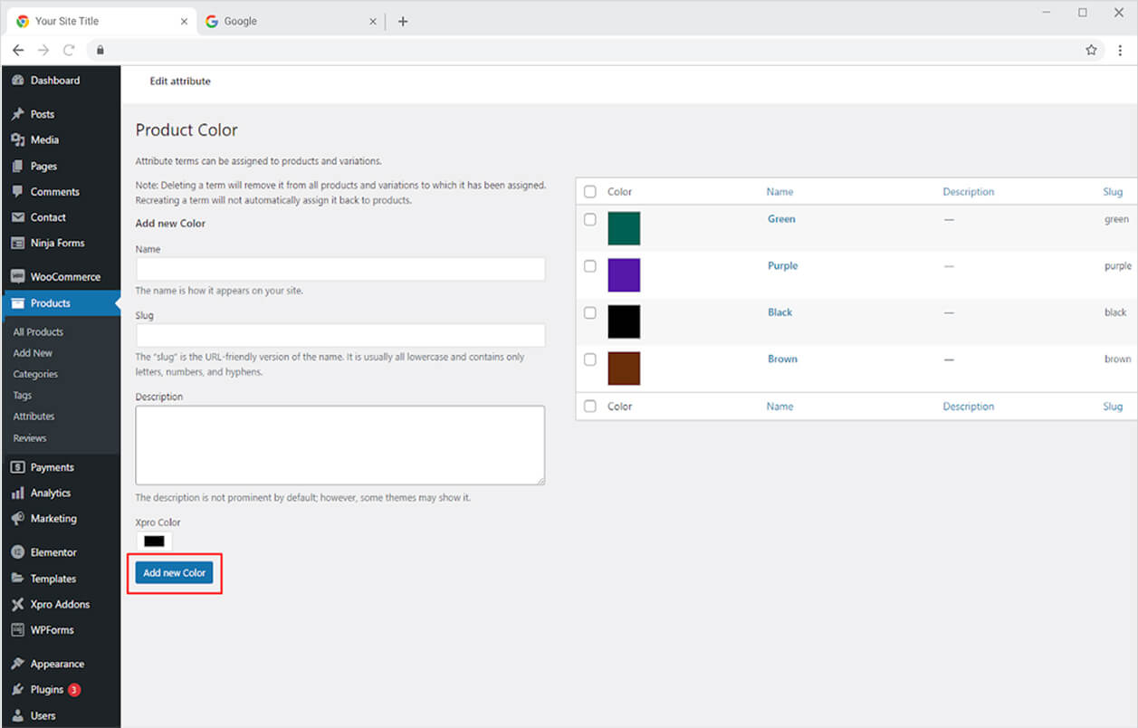Viewport: 1138px width, 728px height.
Task: Open Categories submenu under Products
Action: (x=35, y=374)
